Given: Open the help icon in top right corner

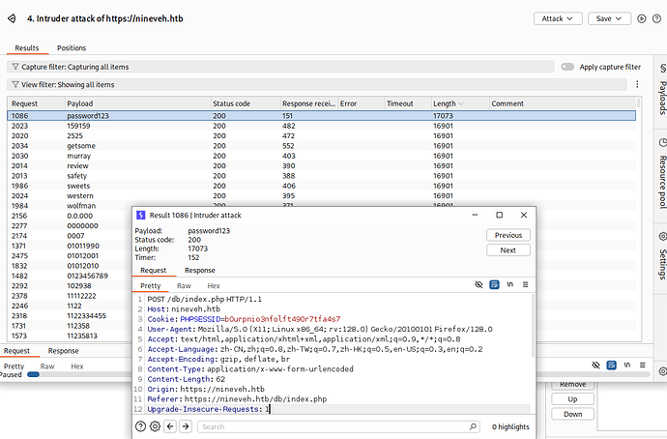Looking at the screenshot, I should click(656, 18).
